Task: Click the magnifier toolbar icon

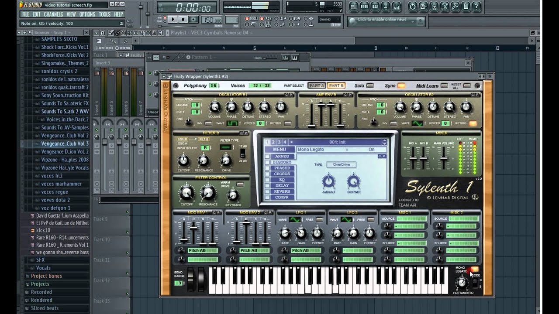Action: pyautogui.click(x=455, y=7)
